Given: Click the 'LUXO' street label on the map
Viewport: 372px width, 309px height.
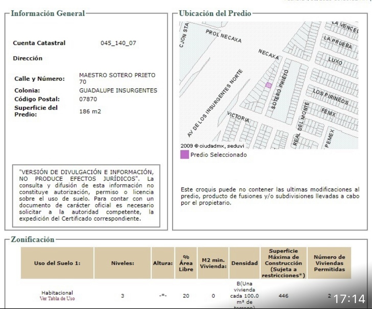Looking at the screenshot, I should coord(335,61).
